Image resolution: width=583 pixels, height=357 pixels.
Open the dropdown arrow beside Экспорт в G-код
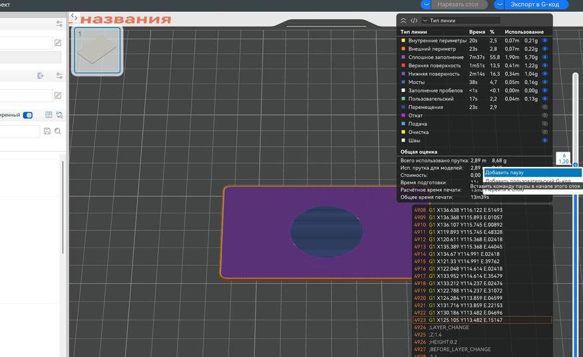[x=500, y=4]
